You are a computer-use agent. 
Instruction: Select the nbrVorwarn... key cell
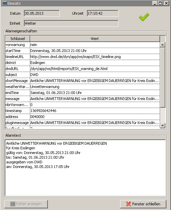[x=18, y=105]
